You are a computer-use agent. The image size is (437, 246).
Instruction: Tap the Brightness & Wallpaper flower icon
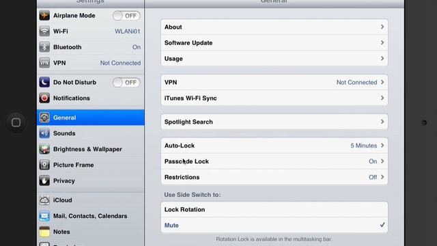tap(44, 149)
